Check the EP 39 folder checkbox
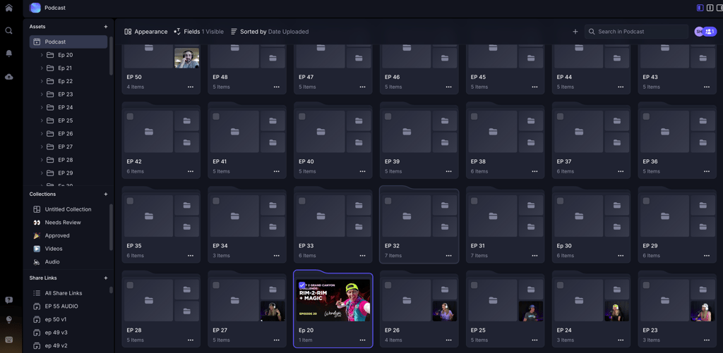The image size is (723, 353). point(388,116)
